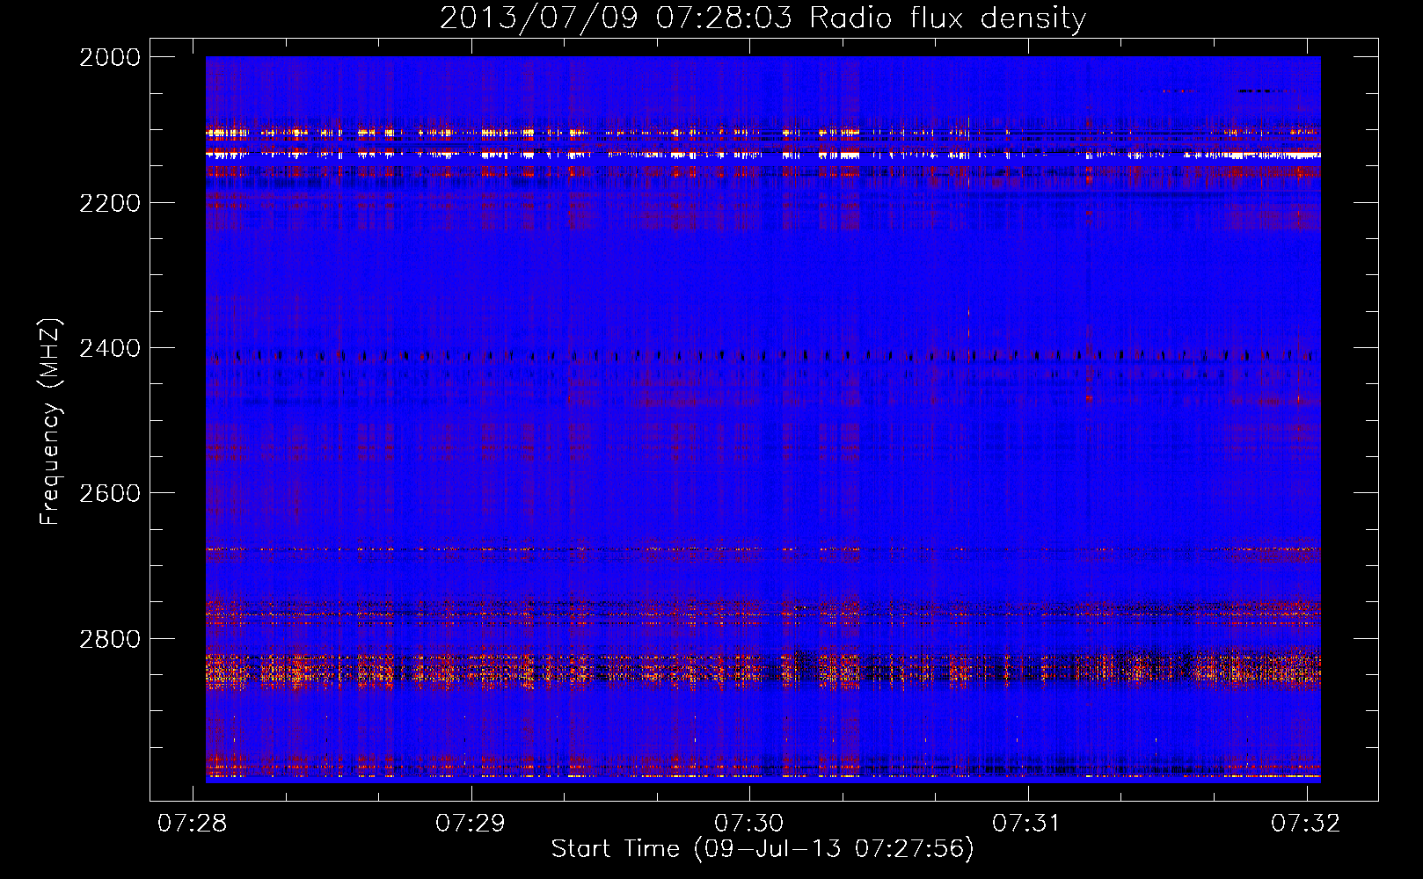
Task: Click the 07:32 time tick label
Action: click(1306, 823)
